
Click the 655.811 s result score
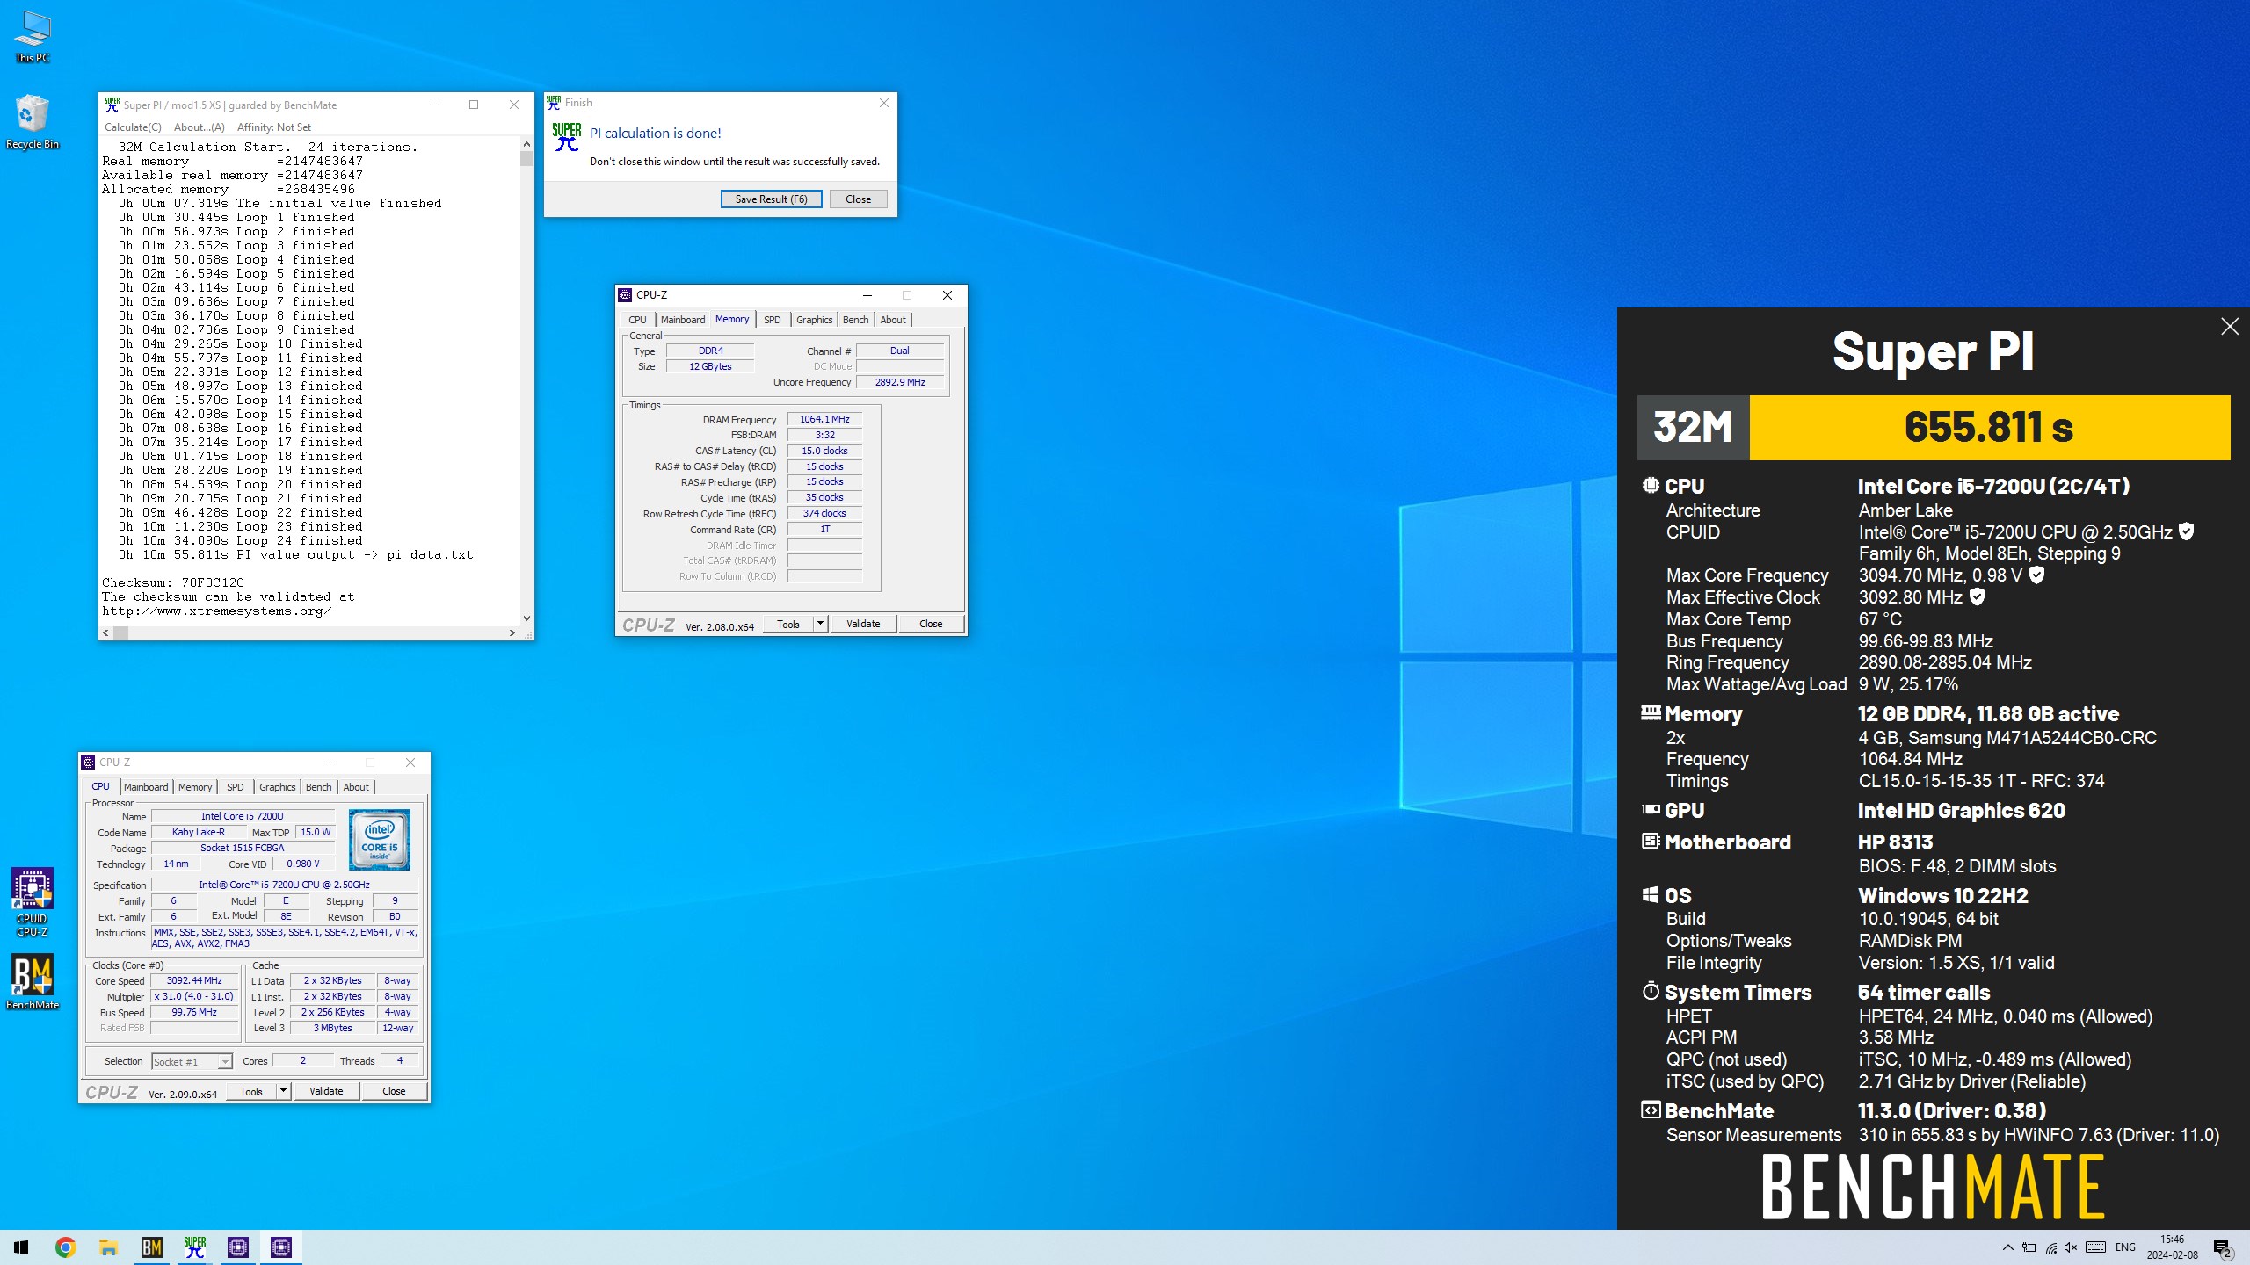1989,428
